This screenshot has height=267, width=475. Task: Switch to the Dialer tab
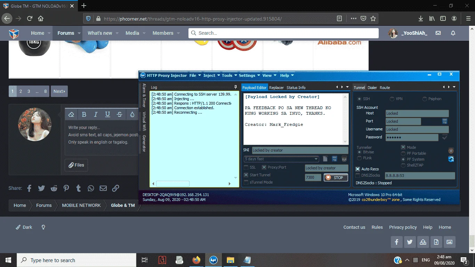(372, 88)
